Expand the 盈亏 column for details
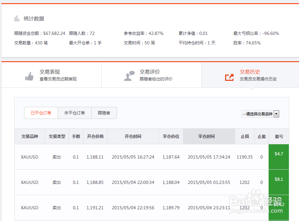The width and height of the screenshot is (299, 221). [278, 136]
